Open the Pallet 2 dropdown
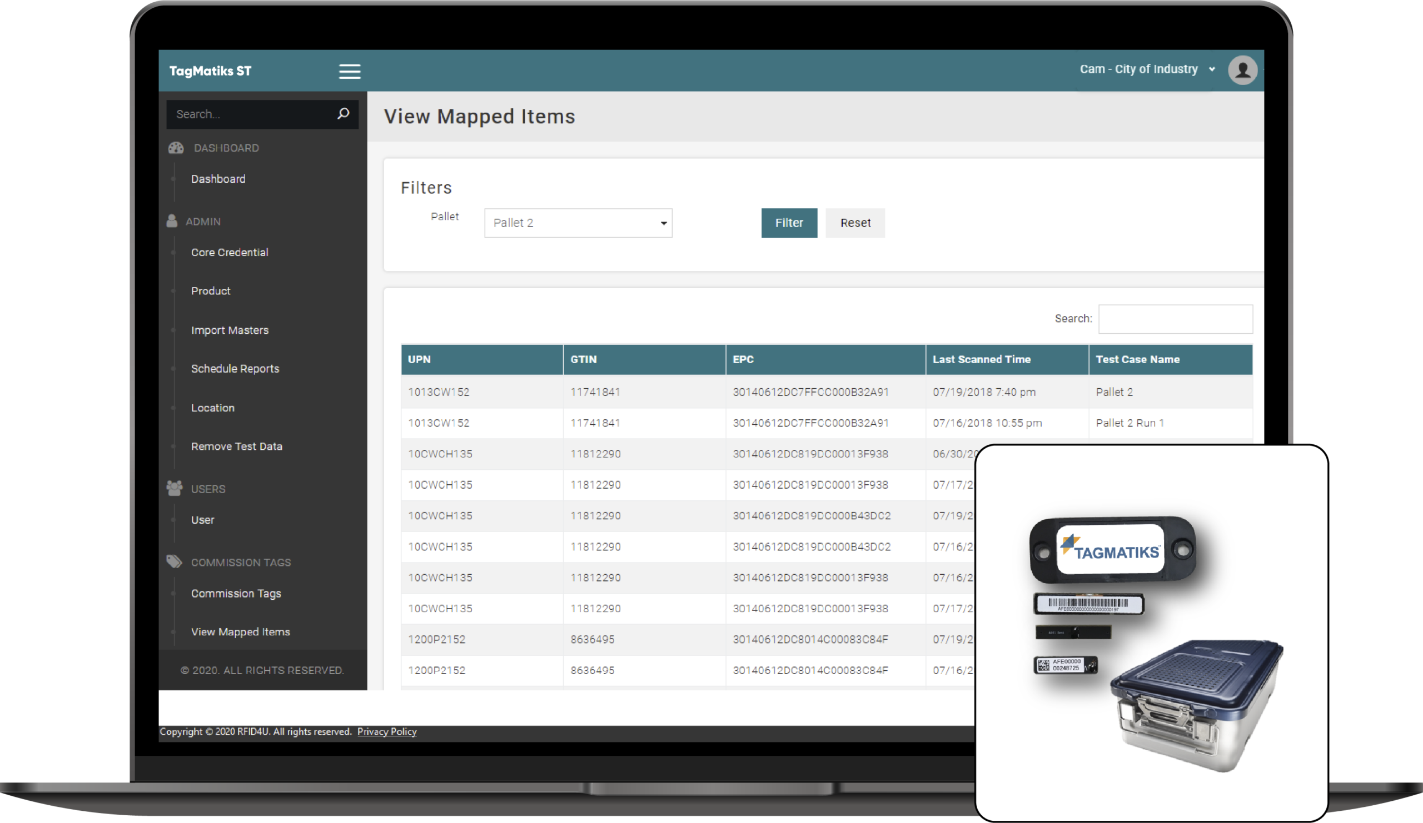Screen dimensions: 1423x823 pyautogui.click(x=578, y=223)
